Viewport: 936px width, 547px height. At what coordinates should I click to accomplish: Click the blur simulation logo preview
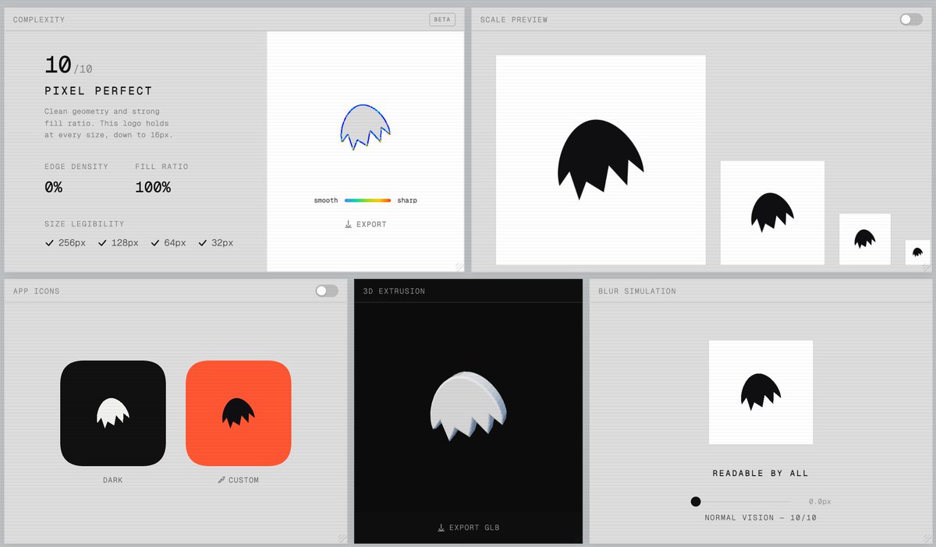[760, 392]
